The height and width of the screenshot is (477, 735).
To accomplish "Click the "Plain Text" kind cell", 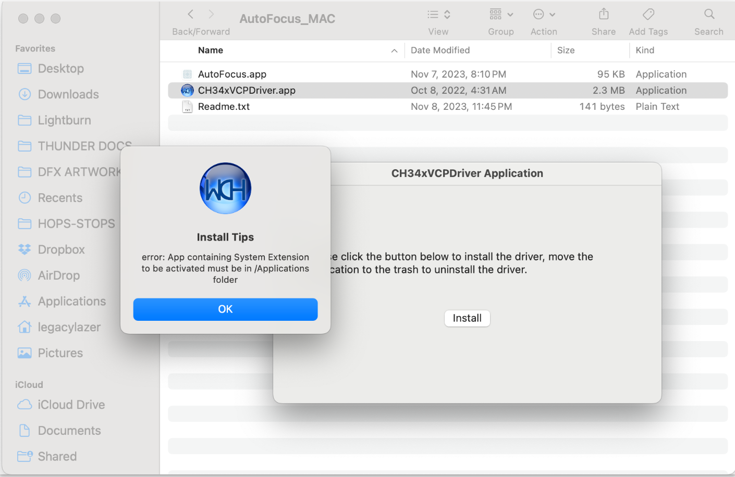I will pos(657,107).
